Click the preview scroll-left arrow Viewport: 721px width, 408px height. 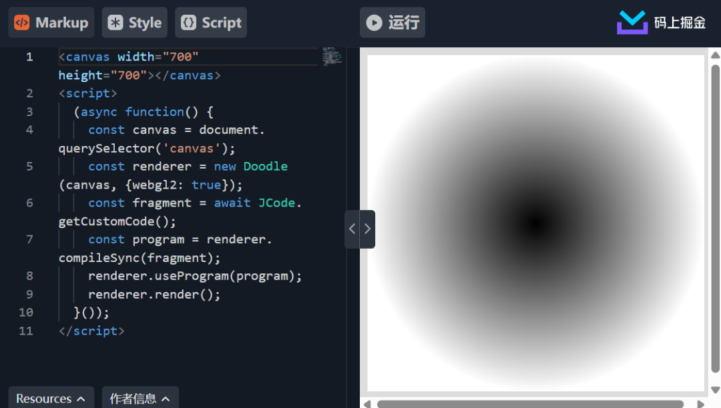point(367,404)
